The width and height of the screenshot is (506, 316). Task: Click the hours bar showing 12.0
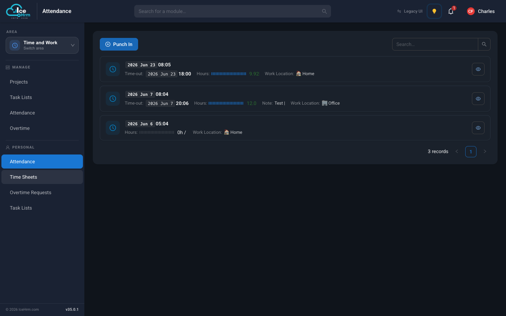click(x=226, y=103)
